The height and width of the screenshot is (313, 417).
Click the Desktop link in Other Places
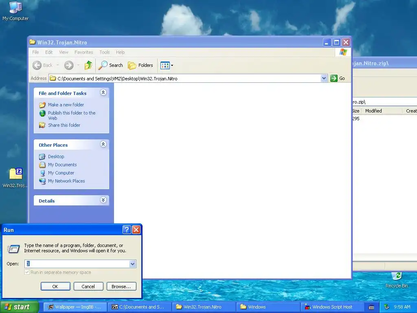[56, 156]
